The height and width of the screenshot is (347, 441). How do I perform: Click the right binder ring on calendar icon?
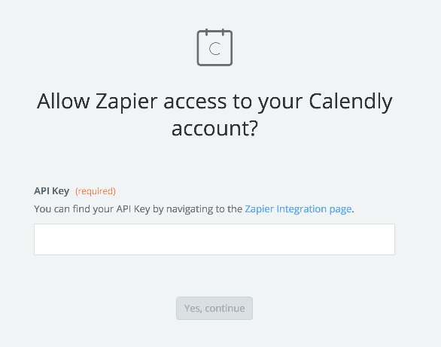coord(223,32)
